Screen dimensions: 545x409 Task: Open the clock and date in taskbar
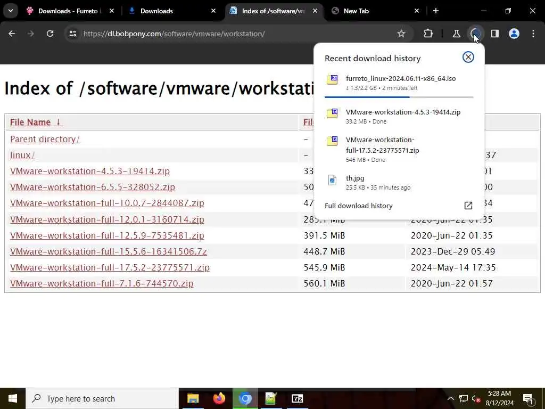pos(499,398)
